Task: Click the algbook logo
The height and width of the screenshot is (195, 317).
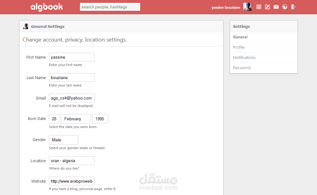Action: 47,7
